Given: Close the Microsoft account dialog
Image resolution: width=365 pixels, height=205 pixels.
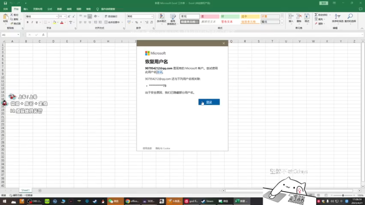Looking at the screenshot, I should click(x=224, y=43).
